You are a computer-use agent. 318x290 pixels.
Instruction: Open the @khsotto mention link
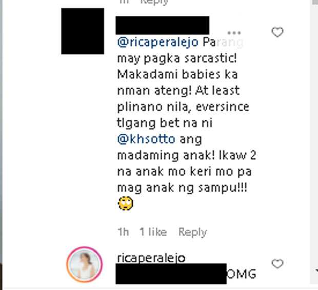[x=146, y=139]
